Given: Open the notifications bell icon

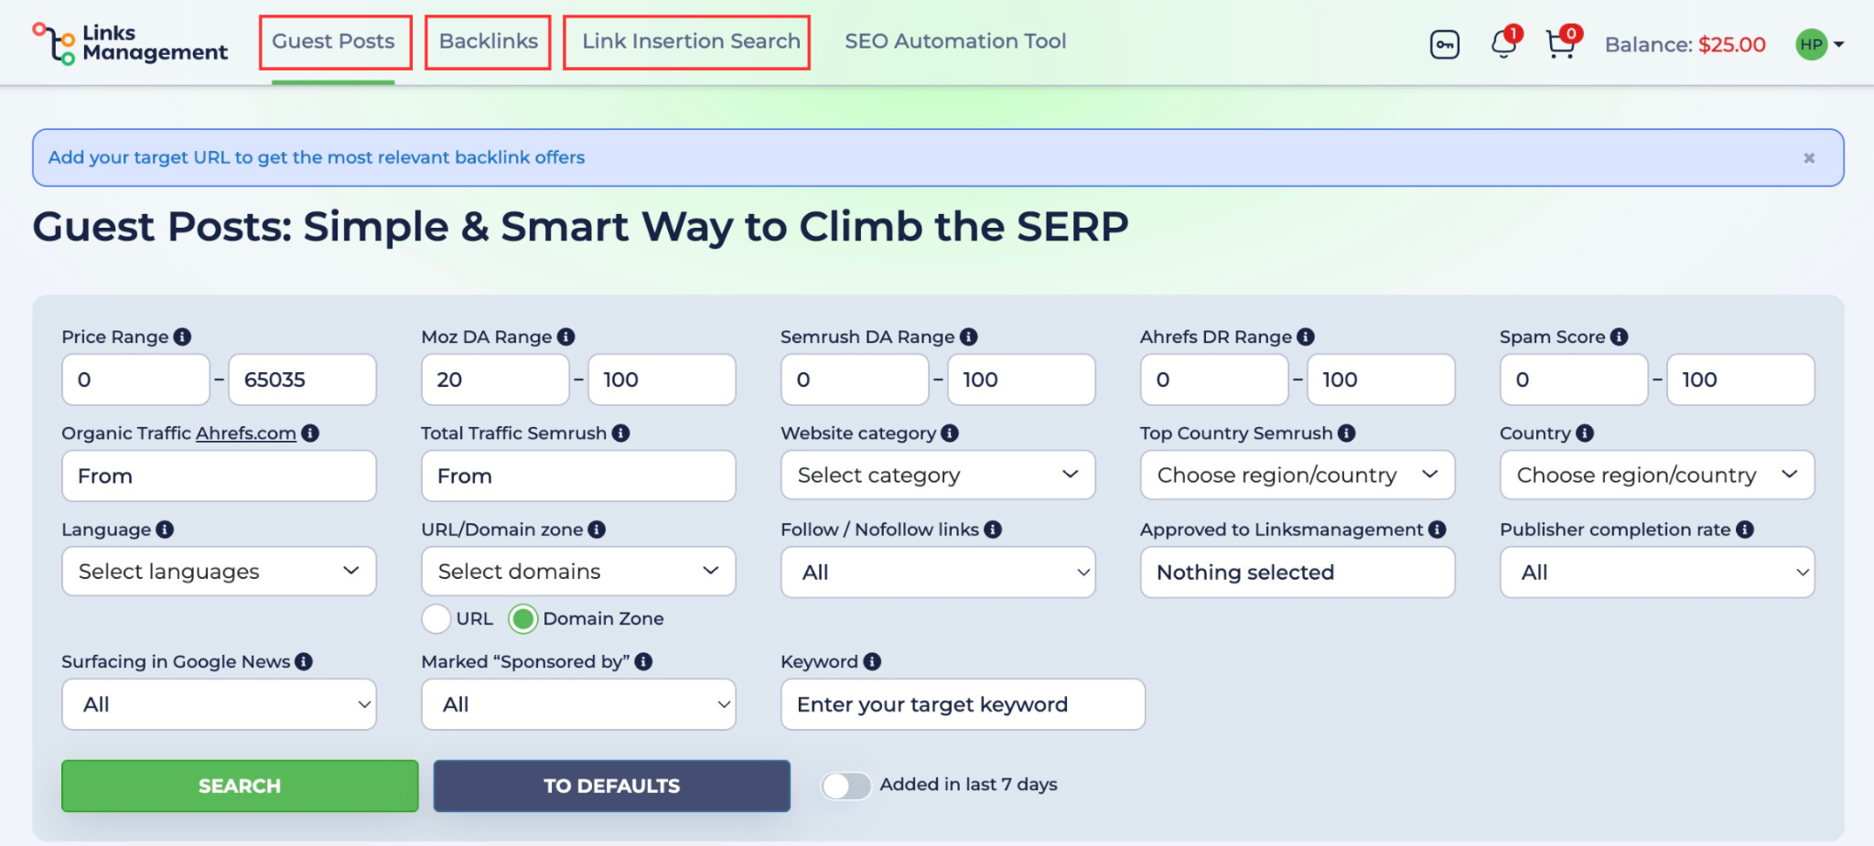Looking at the screenshot, I should point(1503,43).
